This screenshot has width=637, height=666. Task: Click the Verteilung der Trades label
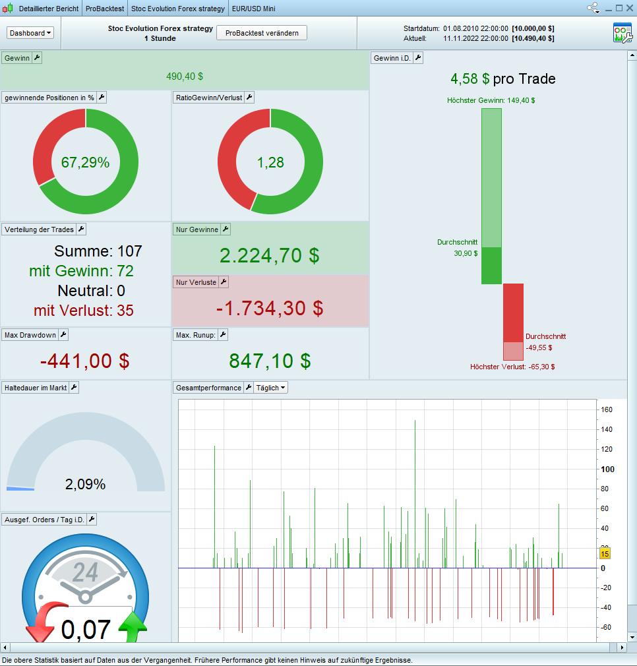pos(39,229)
